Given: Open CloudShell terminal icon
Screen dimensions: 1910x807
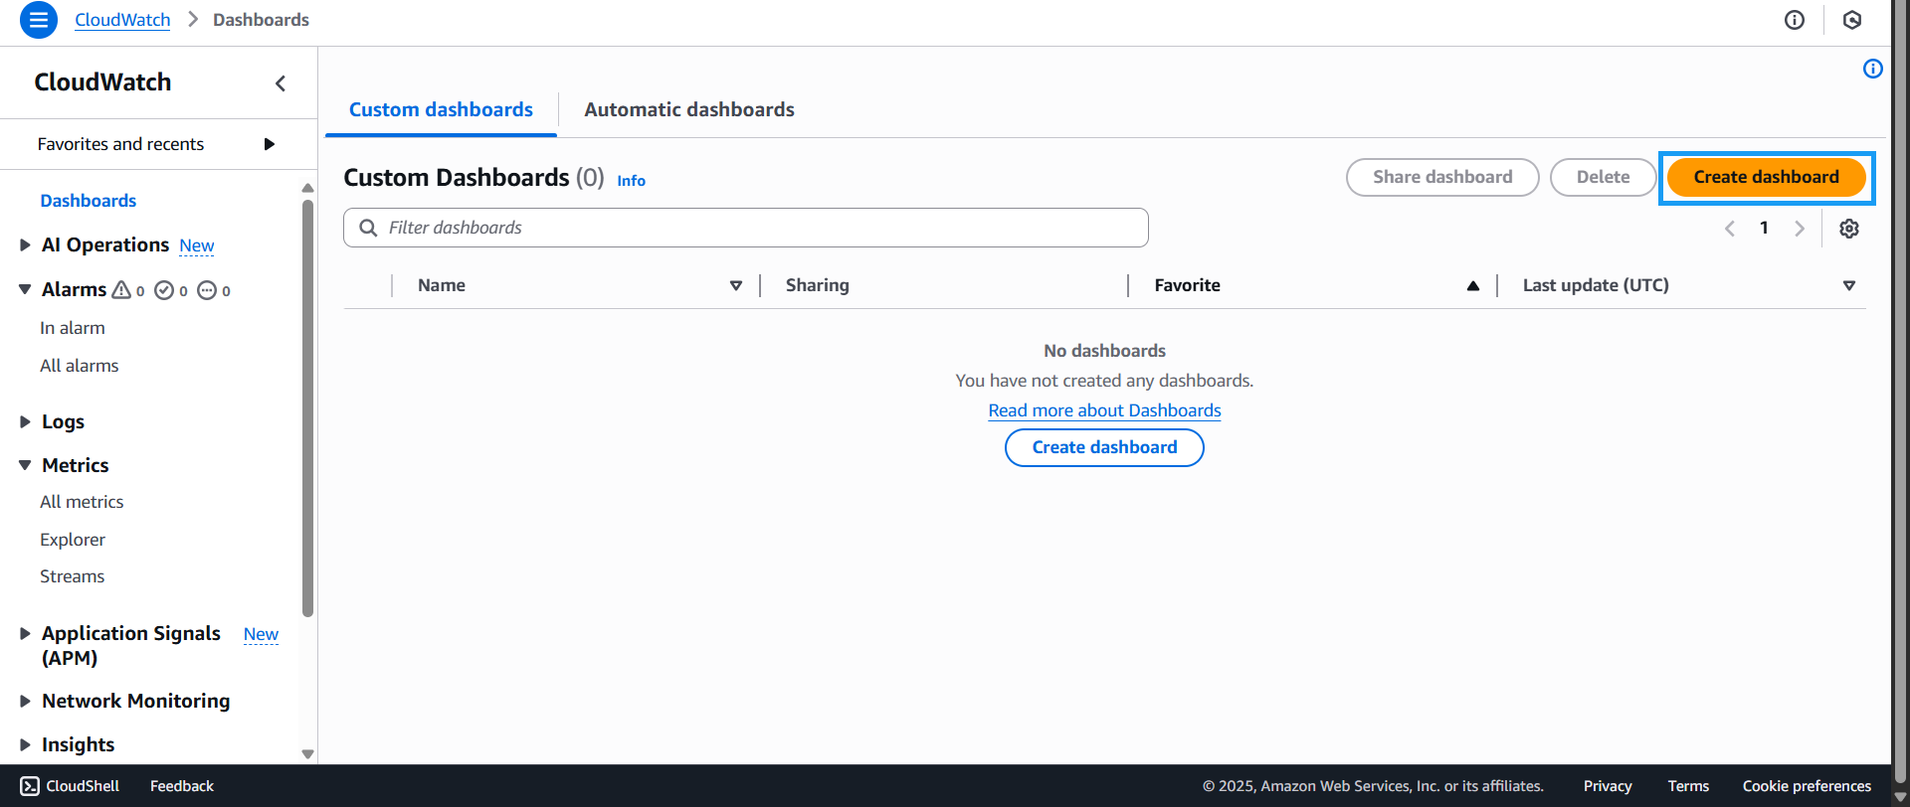Looking at the screenshot, I should [30, 786].
